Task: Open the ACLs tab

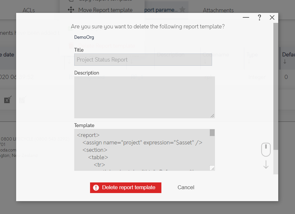Action: (x=28, y=10)
